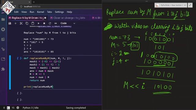Open the open-tabs sidebar icon
The image size is (196, 110).
click(3, 59)
